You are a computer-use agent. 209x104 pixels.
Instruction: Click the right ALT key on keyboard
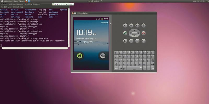coord(153,68)
